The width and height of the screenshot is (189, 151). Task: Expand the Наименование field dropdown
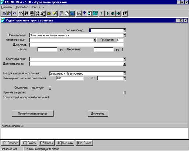click(124, 35)
